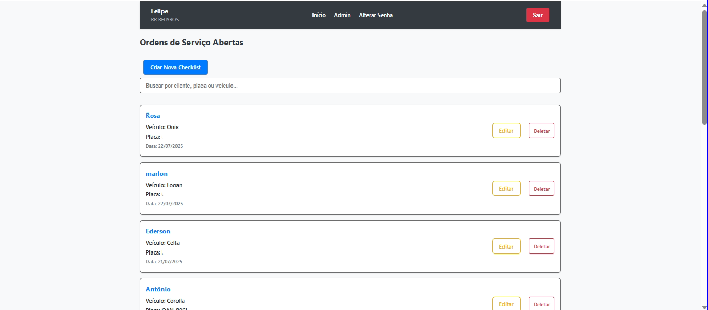Click the scrollbar down arrow
708x310 pixels.
click(x=704, y=306)
